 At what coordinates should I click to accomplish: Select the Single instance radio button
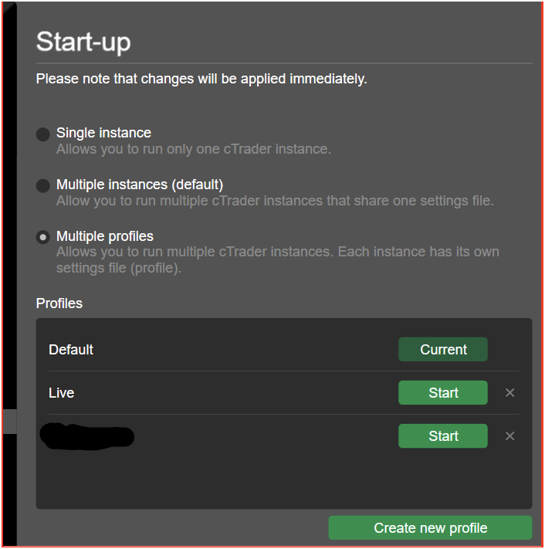point(43,134)
